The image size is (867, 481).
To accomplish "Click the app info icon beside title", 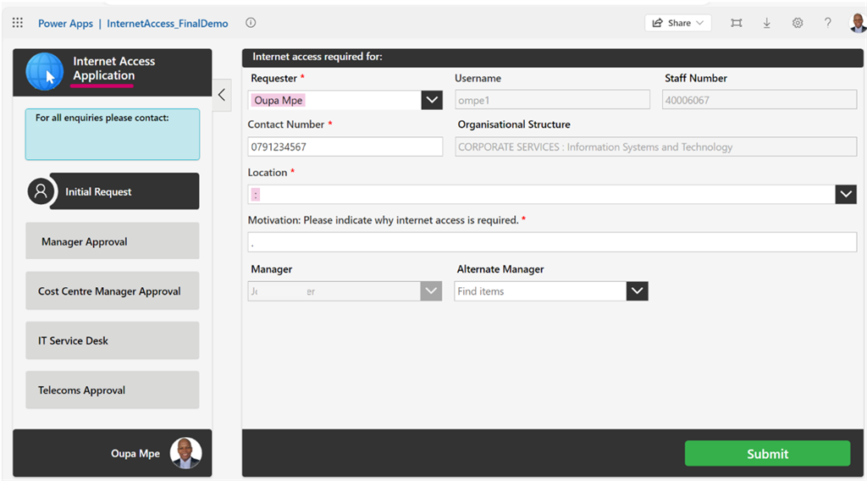I will [251, 23].
